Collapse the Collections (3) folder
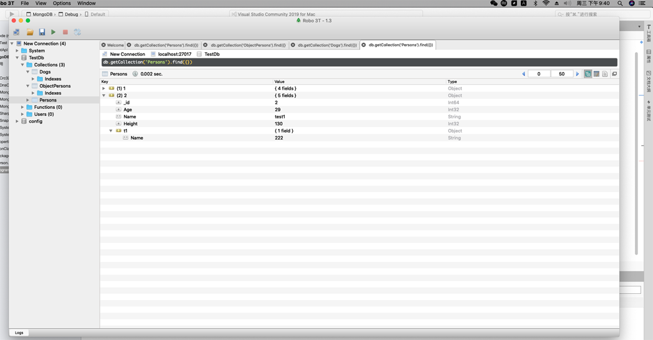The width and height of the screenshot is (653, 340). [22, 65]
